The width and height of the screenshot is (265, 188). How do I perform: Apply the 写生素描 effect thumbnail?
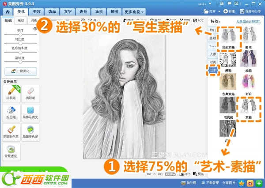pos(228,36)
